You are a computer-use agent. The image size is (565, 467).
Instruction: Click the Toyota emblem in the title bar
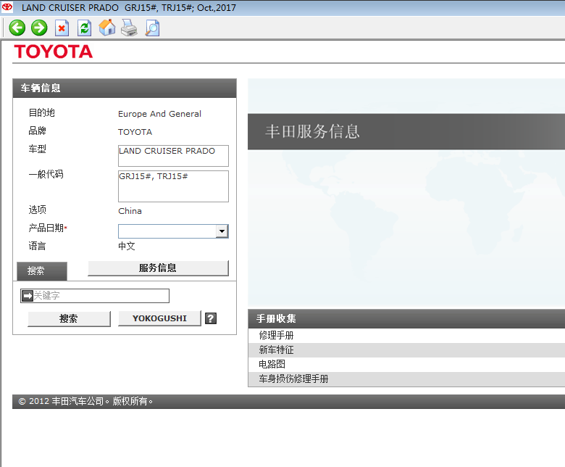[7, 7]
